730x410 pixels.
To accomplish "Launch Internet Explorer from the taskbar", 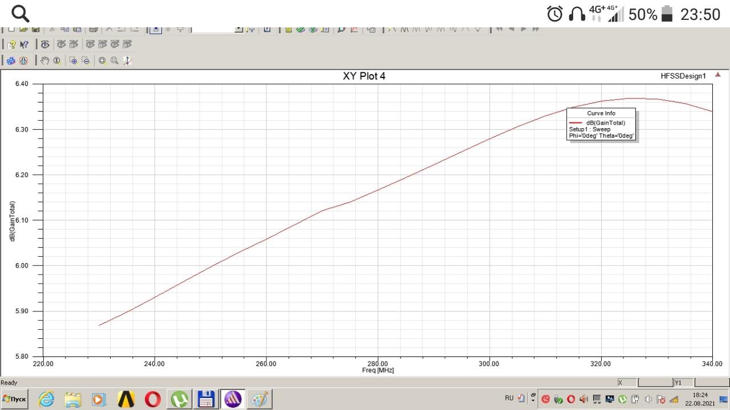I will [x=46, y=399].
